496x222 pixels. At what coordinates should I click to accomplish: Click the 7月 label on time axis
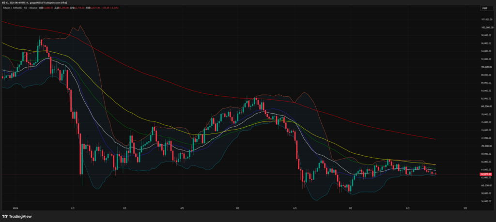[350, 208]
